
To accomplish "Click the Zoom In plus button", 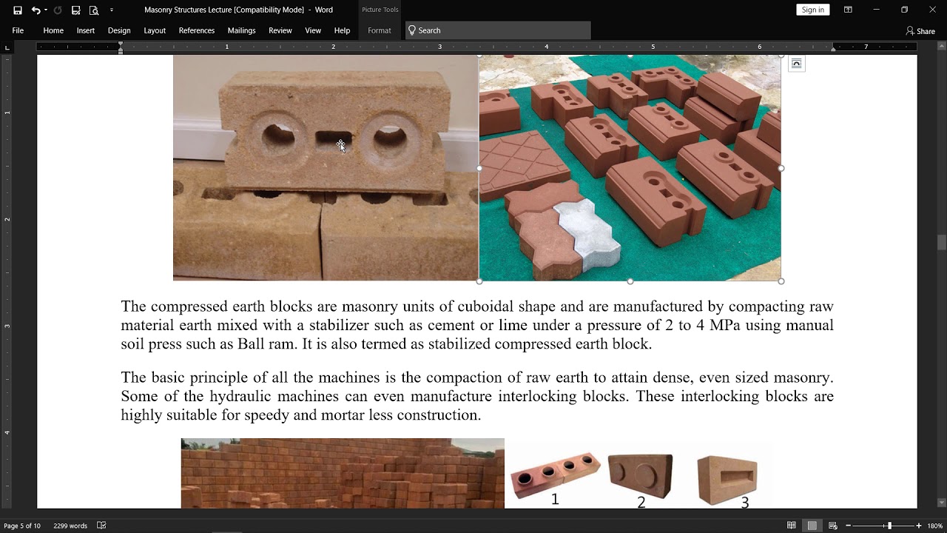I will click(x=919, y=526).
